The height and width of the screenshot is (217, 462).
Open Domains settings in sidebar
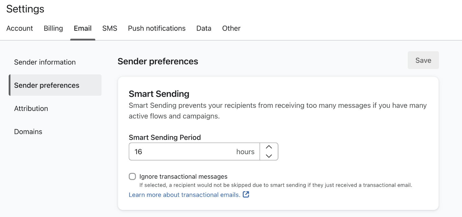28,132
